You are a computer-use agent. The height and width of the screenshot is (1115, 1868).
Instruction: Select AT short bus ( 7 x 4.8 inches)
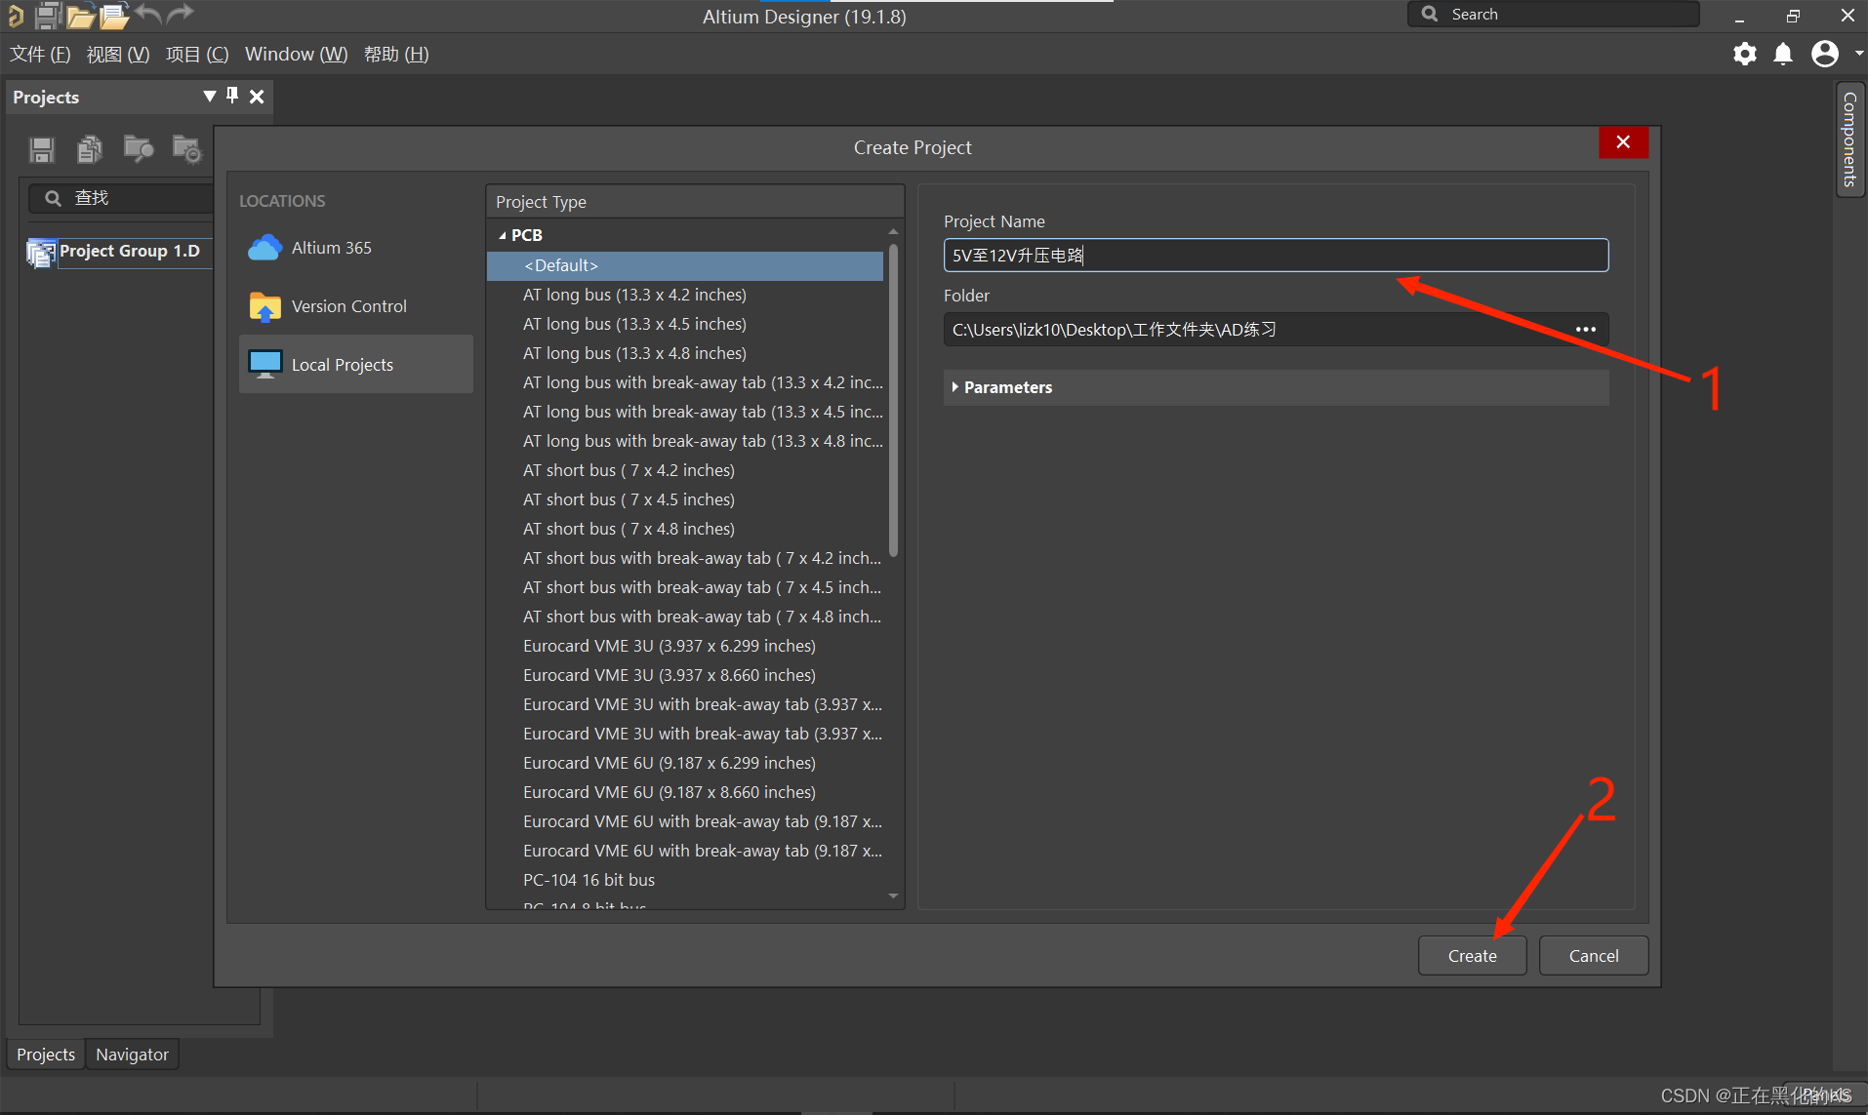click(x=685, y=529)
